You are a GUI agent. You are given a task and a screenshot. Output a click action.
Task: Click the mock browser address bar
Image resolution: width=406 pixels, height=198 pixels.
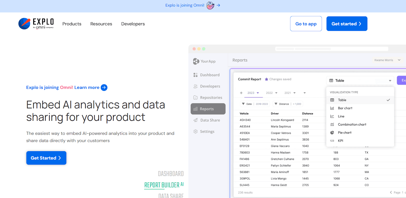point(332,49)
